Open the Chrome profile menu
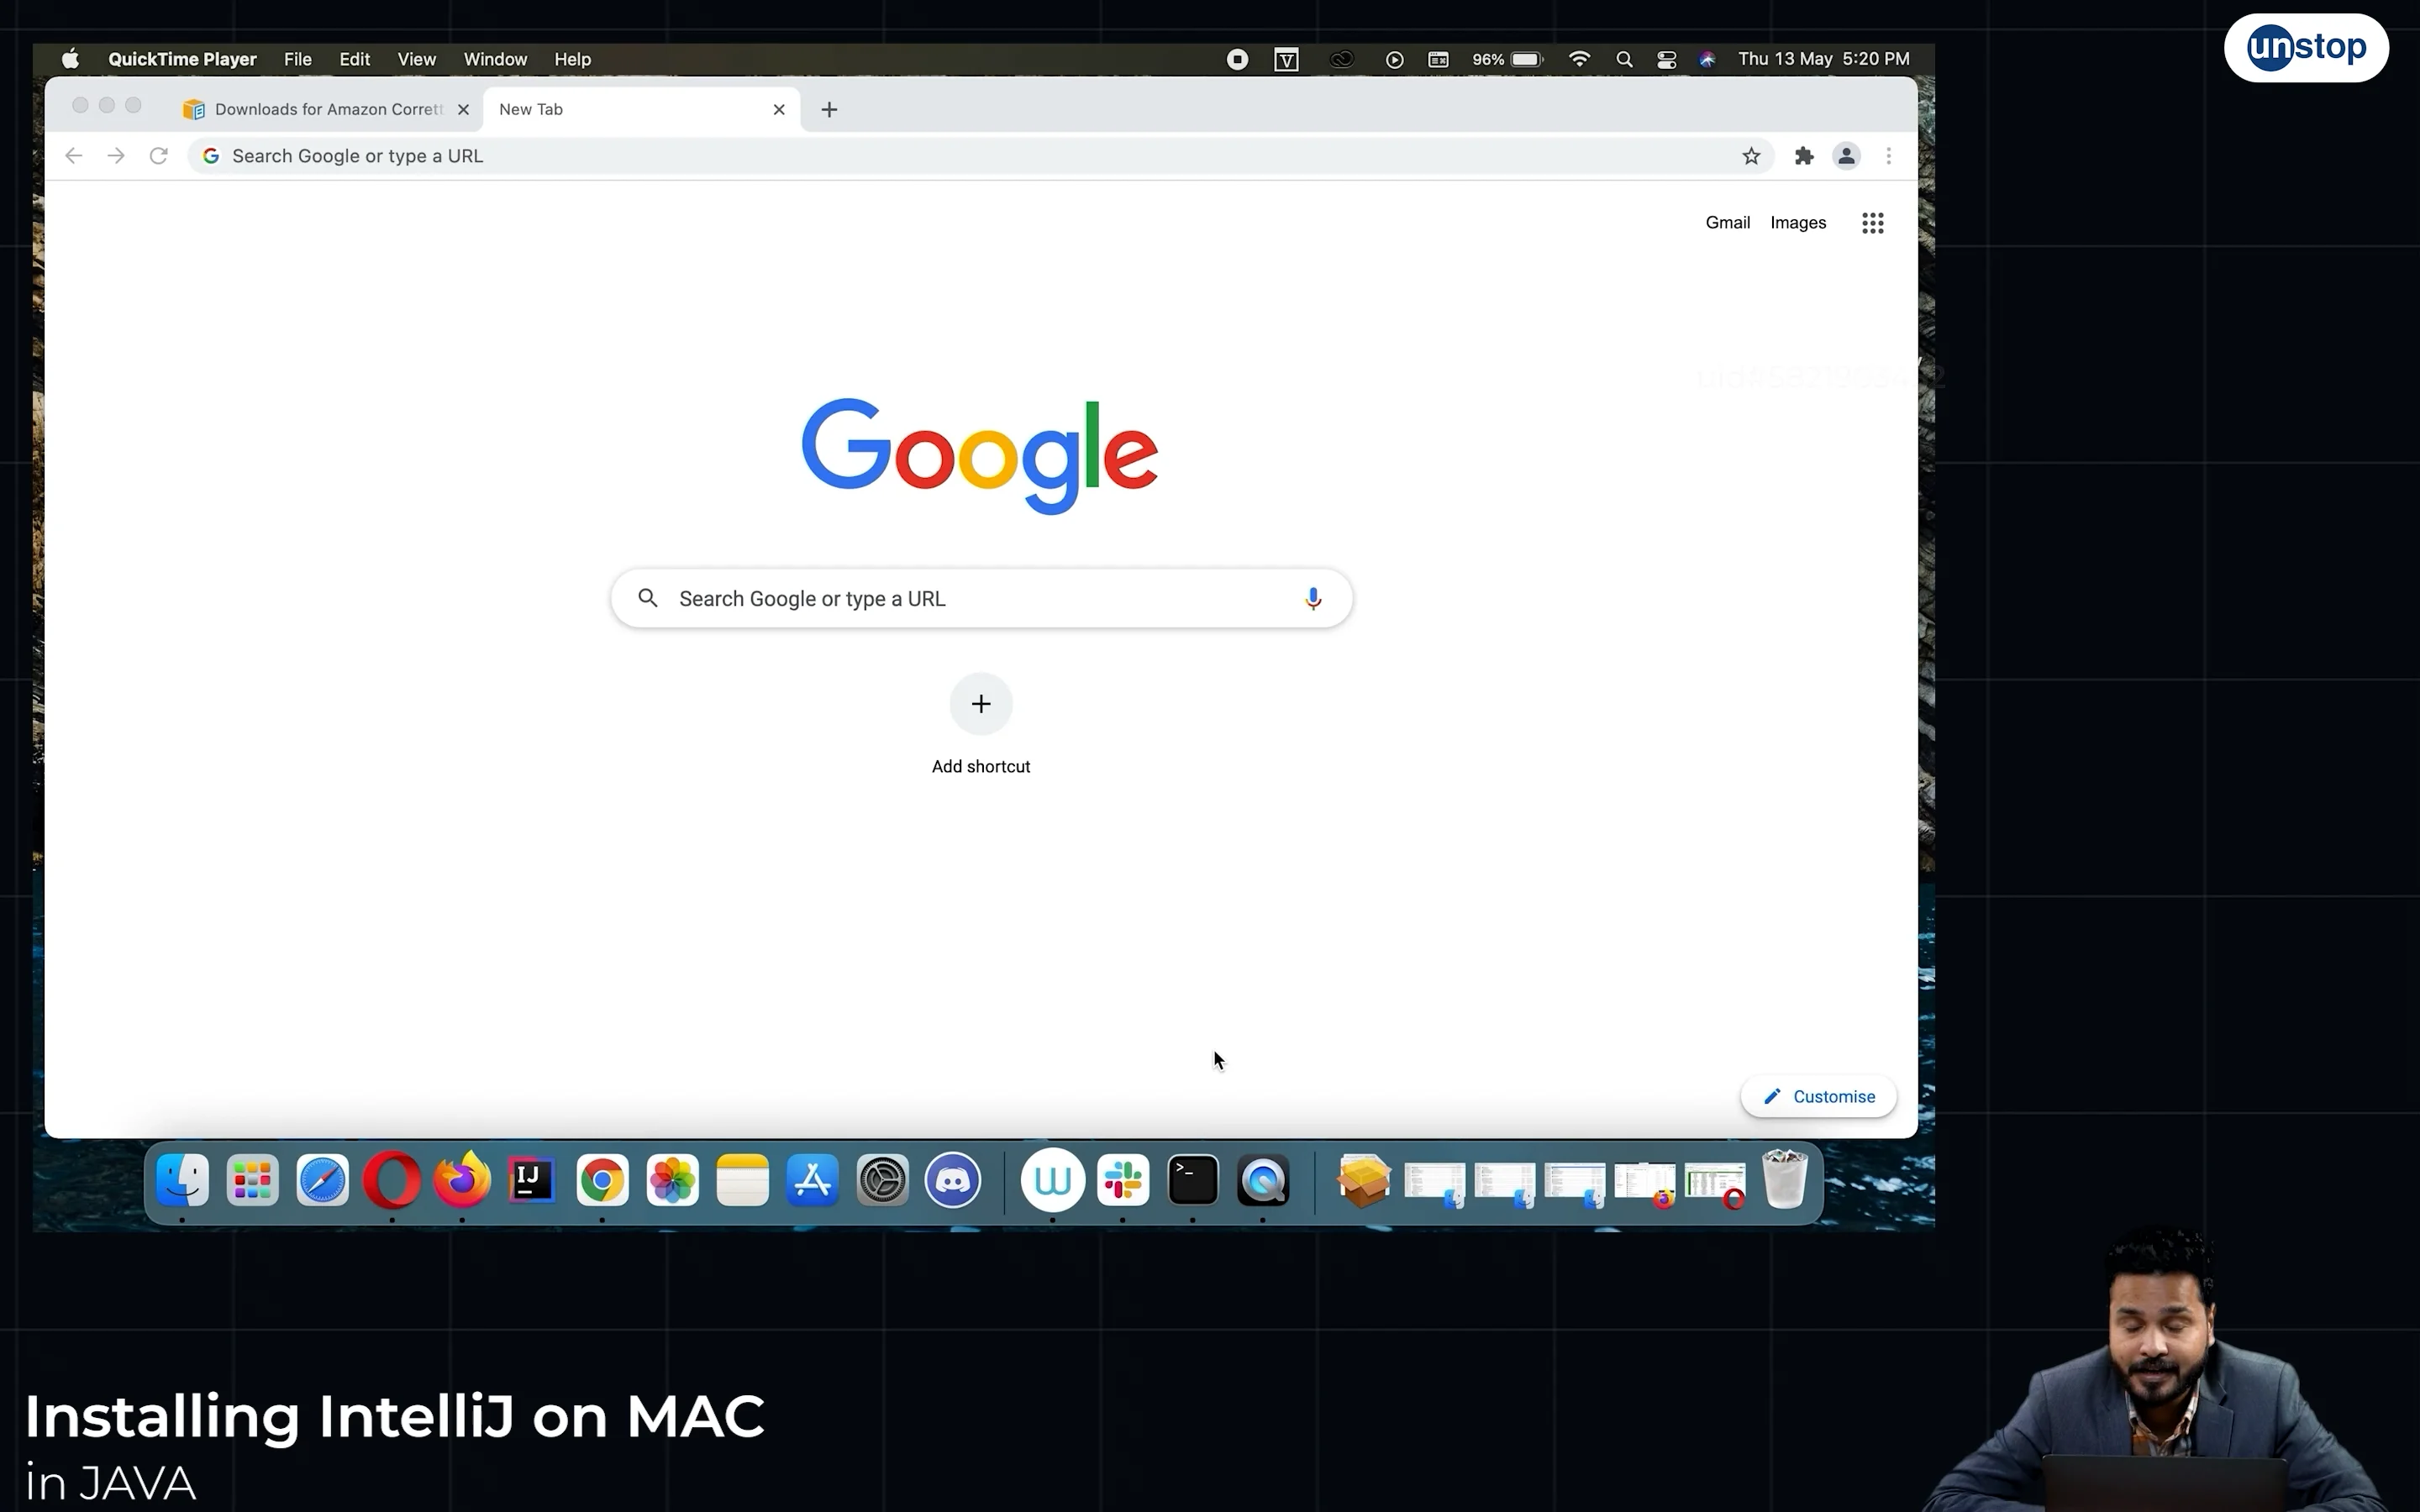Viewport: 2420px width, 1512px height. coord(1845,156)
